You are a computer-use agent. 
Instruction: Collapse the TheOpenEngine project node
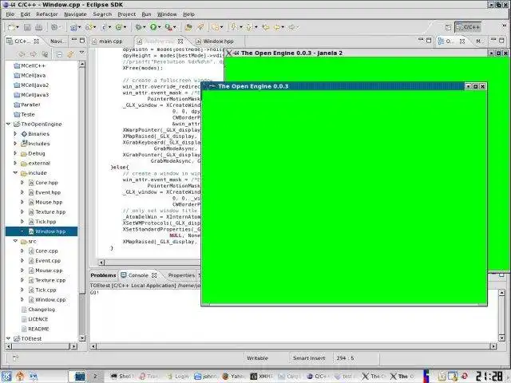pos(9,124)
